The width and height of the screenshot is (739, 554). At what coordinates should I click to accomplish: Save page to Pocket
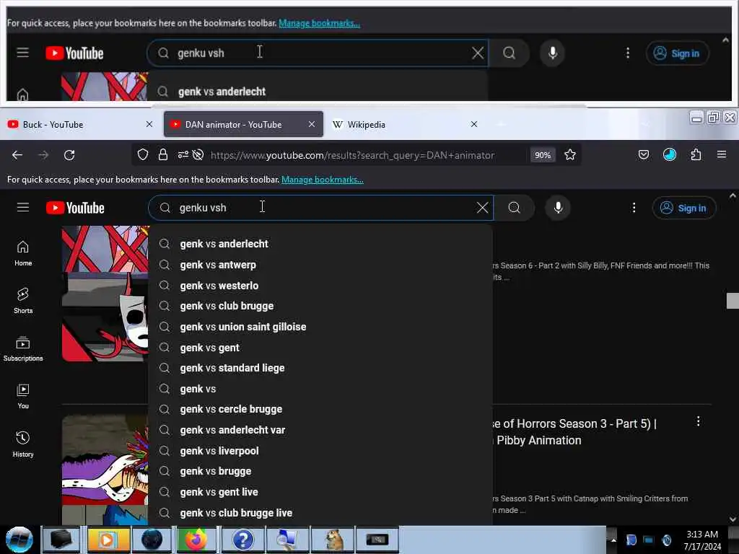point(643,154)
